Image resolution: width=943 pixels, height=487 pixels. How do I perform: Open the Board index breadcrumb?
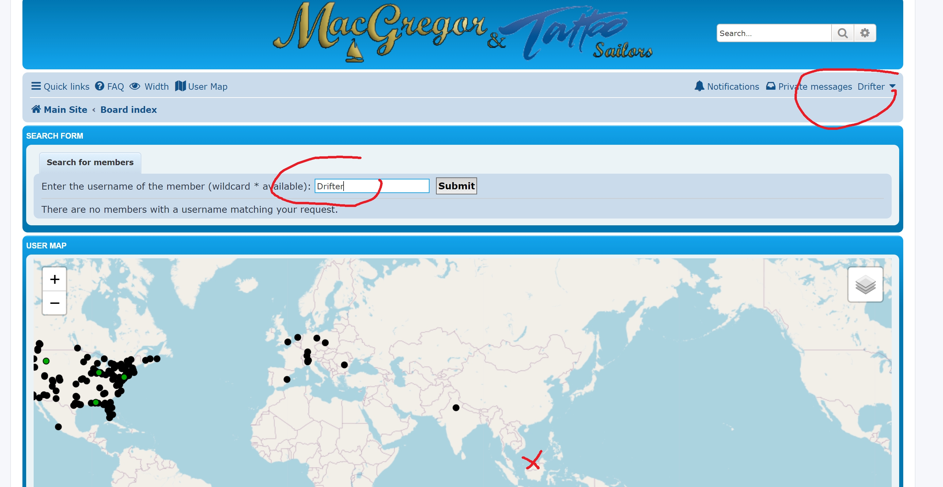(x=128, y=109)
